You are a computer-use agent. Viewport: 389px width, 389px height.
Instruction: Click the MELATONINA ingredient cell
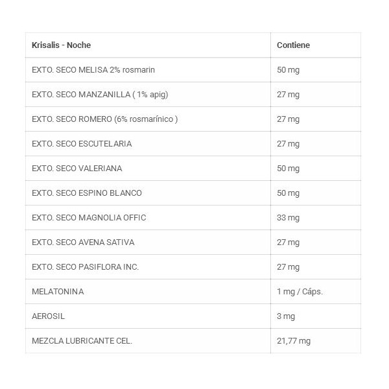(x=58, y=291)
